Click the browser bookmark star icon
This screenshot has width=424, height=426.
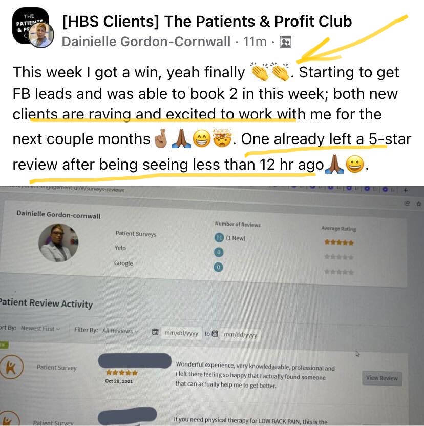point(418,204)
